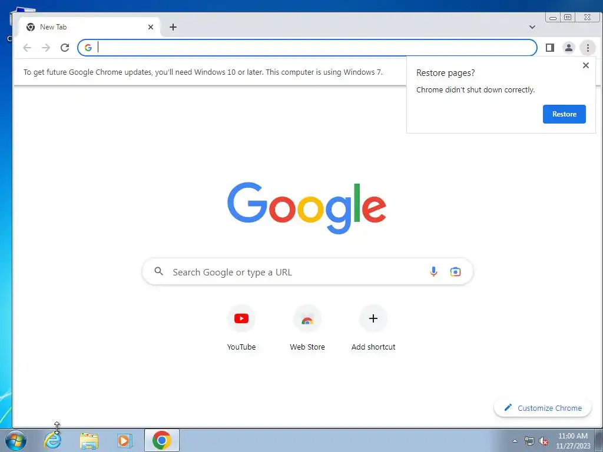Screen dimensions: 603x452
Task: Dismiss the Restore pages popup
Action: (586, 65)
